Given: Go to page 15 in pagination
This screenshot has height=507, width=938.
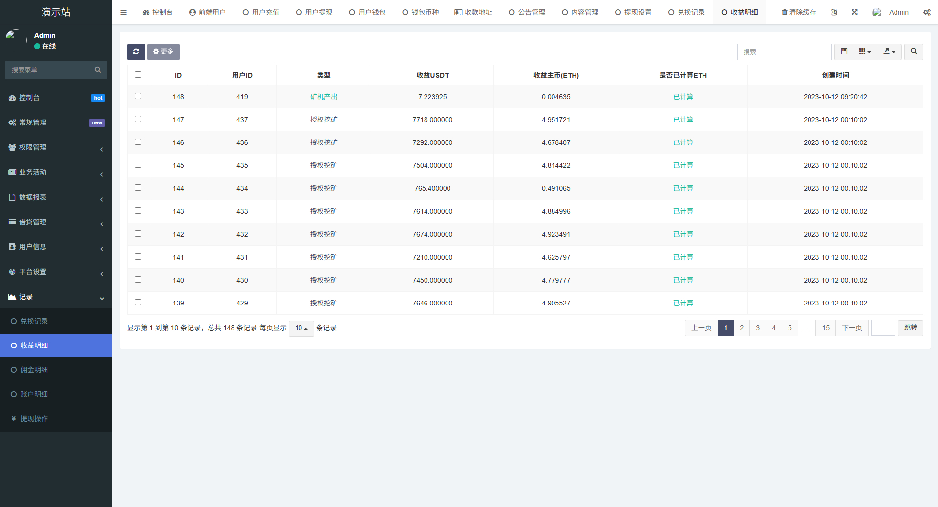Looking at the screenshot, I should coord(826,328).
